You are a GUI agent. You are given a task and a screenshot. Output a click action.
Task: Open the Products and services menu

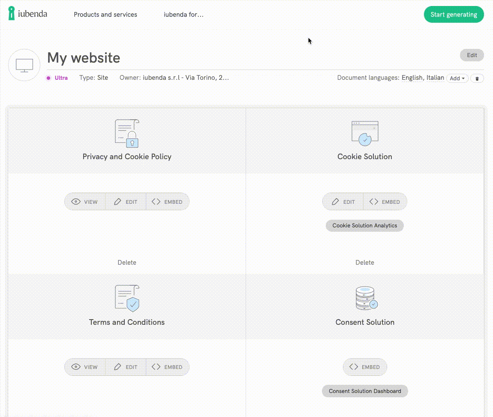tap(105, 15)
